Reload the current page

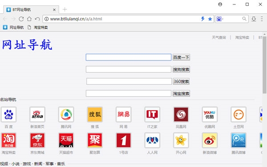[21, 19]
